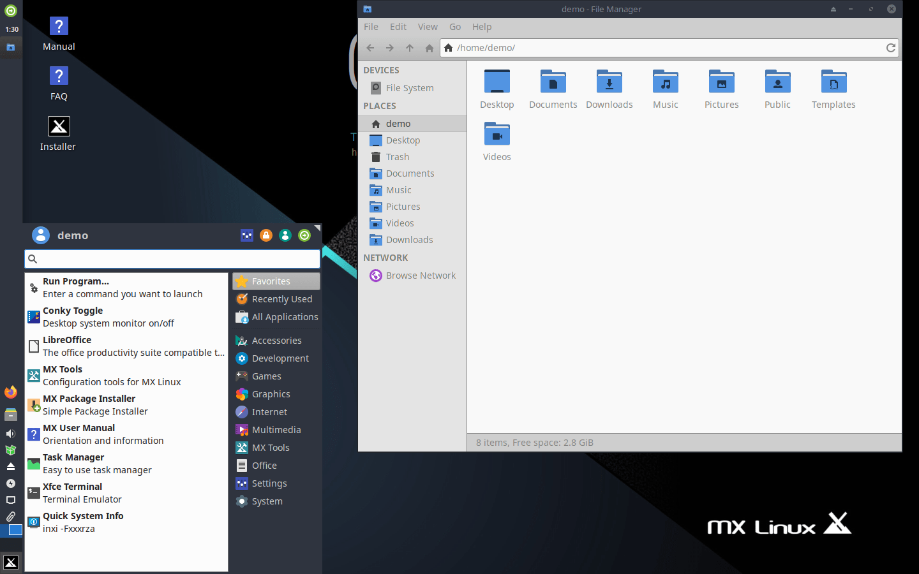Image resolution: width=919 pixels, height=574 pixels.
Task: Click the green log out icon in menu
Action: pos(304,235)
